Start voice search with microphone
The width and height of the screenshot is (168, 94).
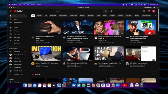(x=111, y=11)
